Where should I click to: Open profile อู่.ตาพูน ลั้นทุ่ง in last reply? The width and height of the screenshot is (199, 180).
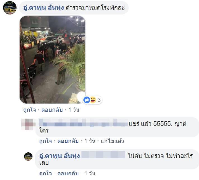(60, 156)
